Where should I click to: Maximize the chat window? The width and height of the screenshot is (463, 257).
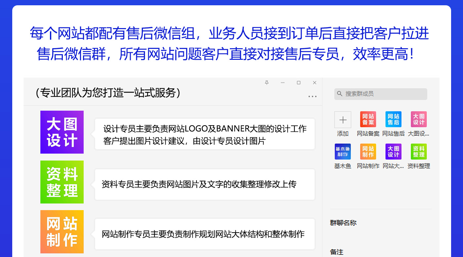coord(298,83)
